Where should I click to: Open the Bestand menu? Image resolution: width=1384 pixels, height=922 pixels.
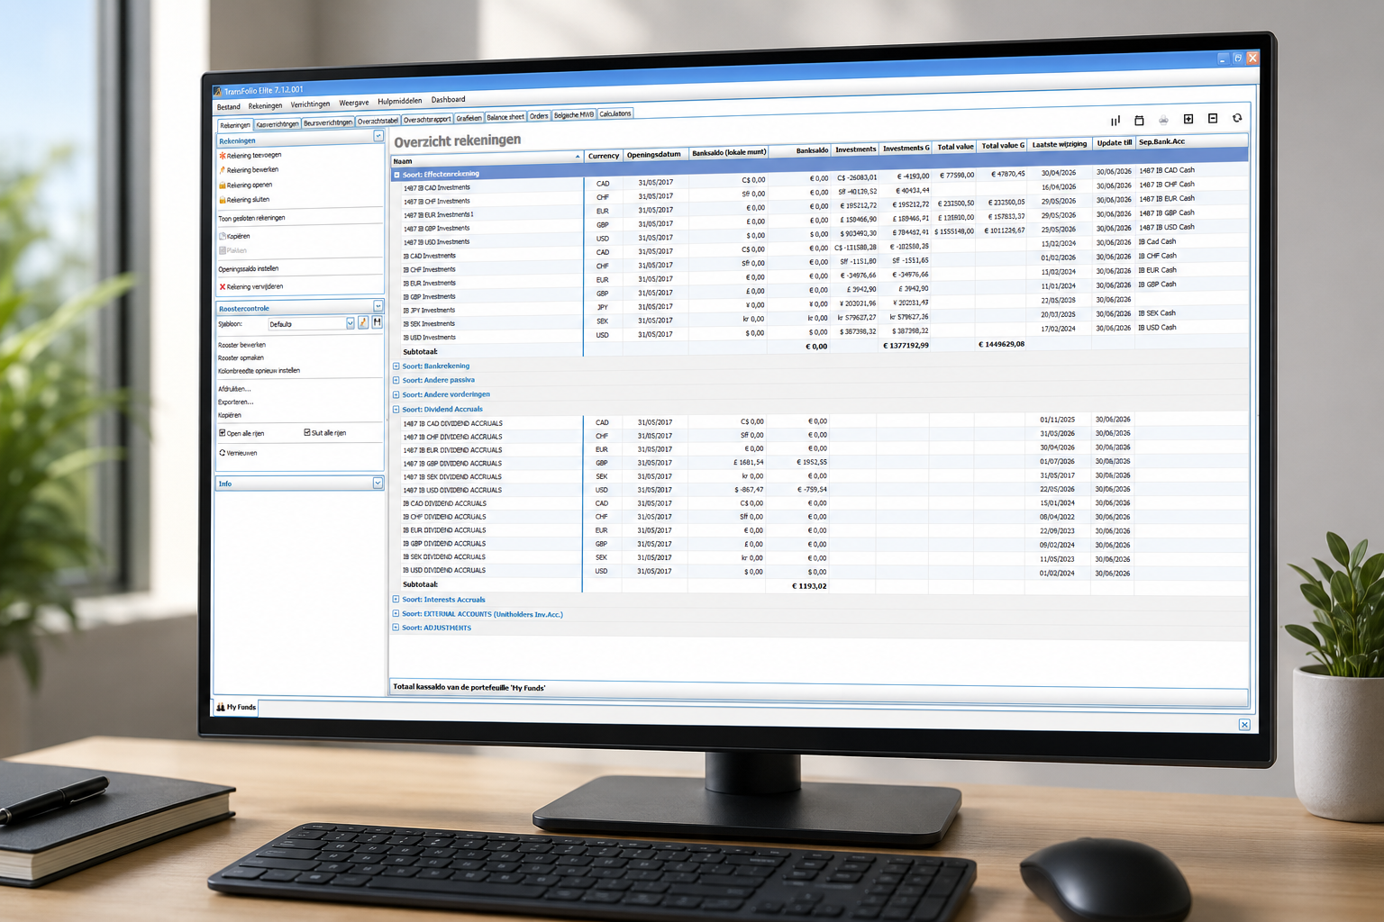229,107
